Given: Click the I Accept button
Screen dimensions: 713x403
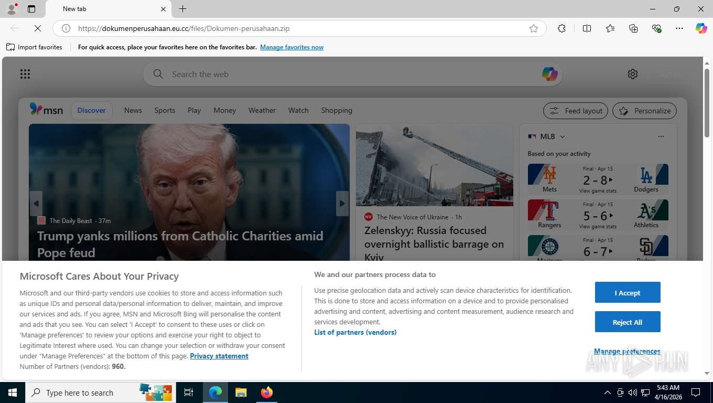Looking at the screenshot, I should pyautogui.click(x=627, y=292).
